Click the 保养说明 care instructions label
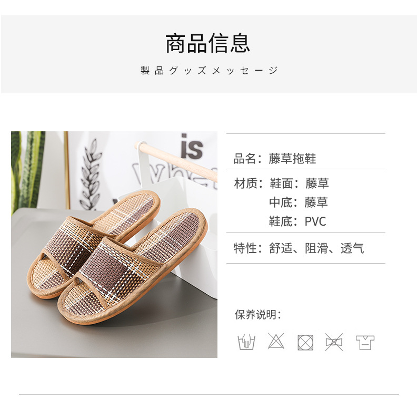This screenshot has width=417, height=406. coord(257,315)
